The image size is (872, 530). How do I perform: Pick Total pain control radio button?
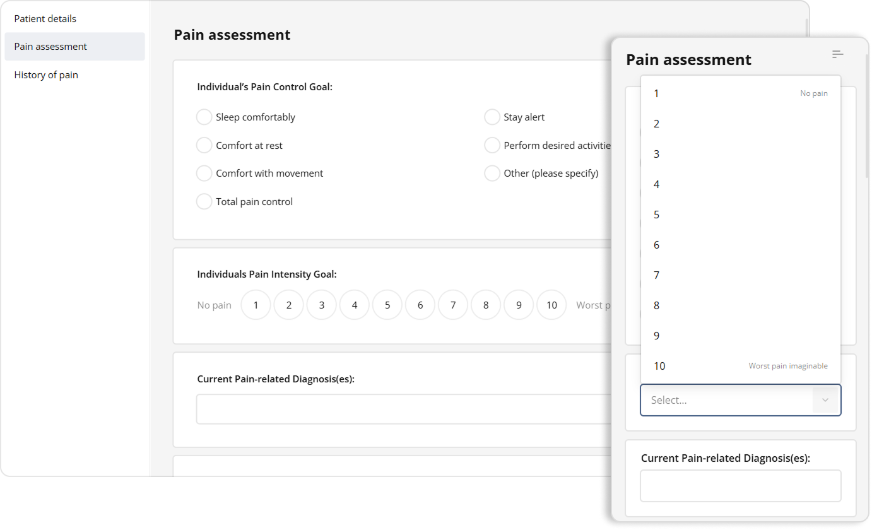(204, 202)
